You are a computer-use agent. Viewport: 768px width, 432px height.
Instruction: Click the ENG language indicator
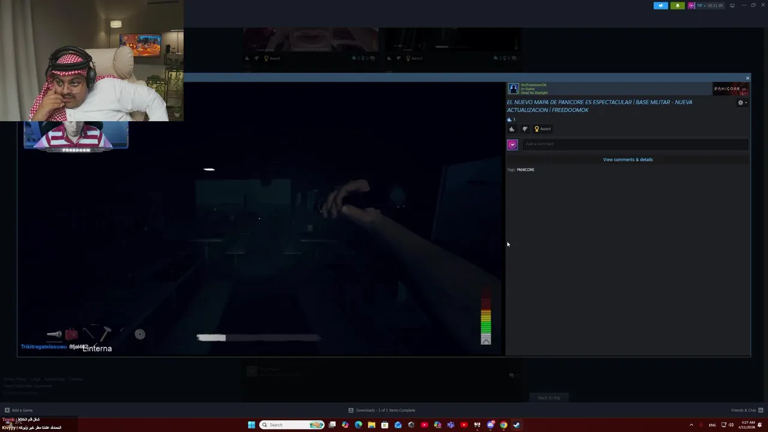(712, 425)
